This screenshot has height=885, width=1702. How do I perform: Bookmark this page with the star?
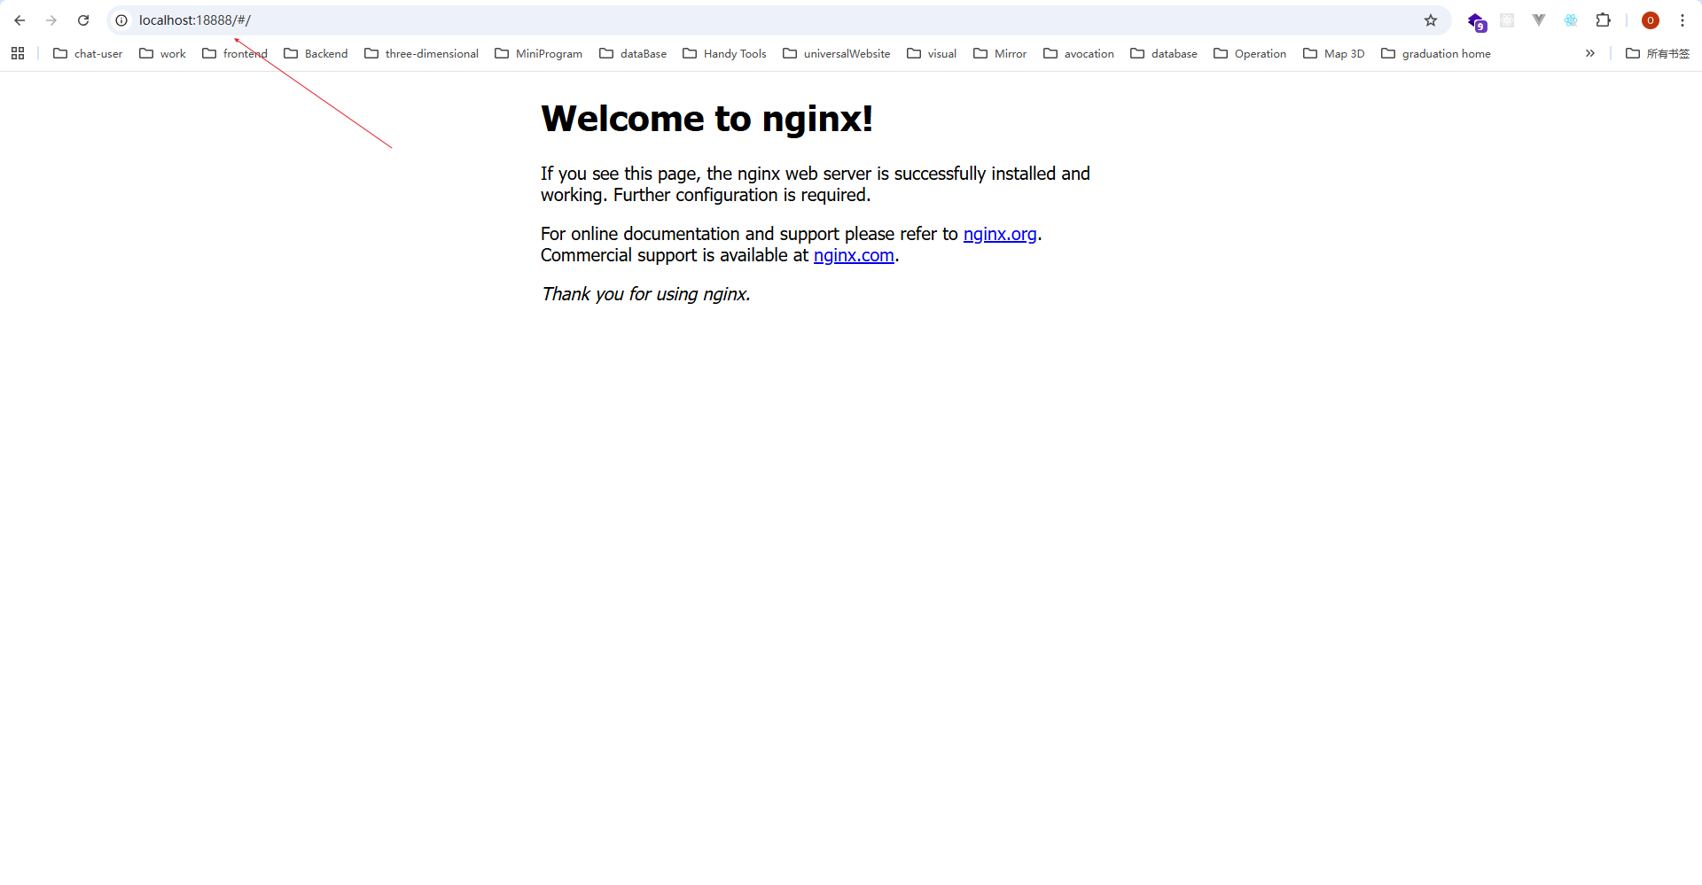[x=1431, y=20]
